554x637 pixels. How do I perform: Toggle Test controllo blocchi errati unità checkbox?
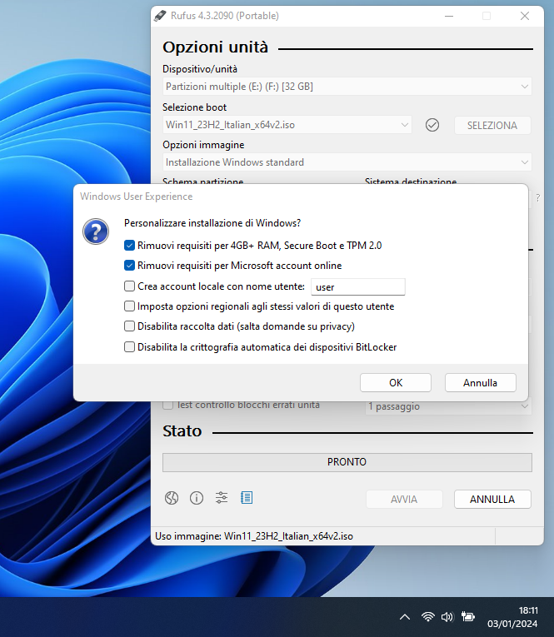168,405
